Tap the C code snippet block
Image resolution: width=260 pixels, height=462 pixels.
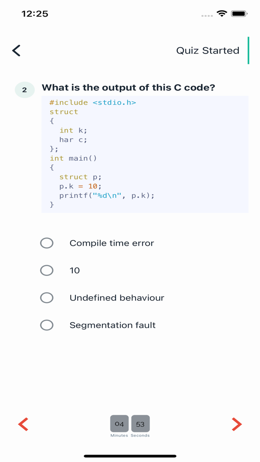pos(145,154)
